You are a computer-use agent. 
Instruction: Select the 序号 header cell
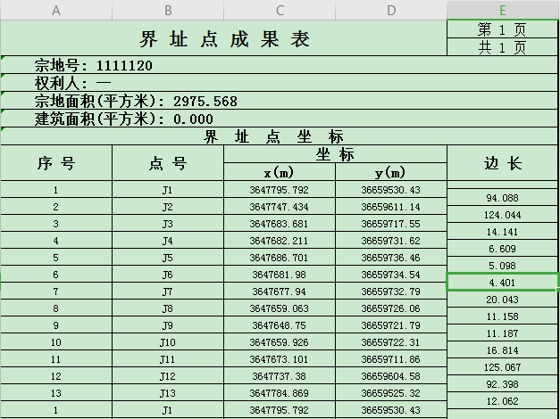pyautogui.click(x=56, y=163)
